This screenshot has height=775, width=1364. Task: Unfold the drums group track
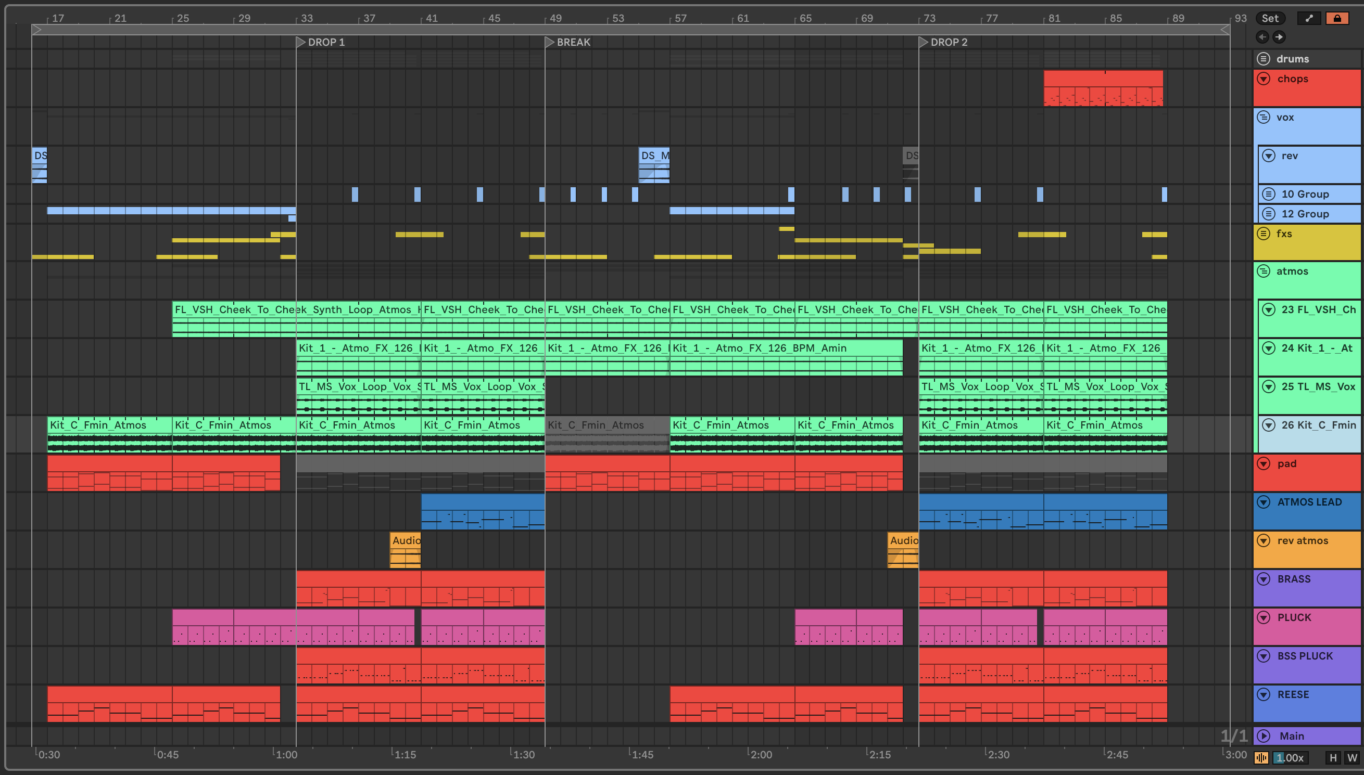point(1264,59)
